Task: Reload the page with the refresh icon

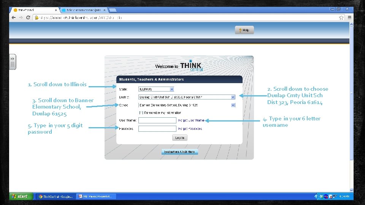Action: 28,17
